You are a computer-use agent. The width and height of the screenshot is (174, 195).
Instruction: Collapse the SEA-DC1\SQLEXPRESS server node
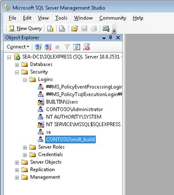(9, 57)
